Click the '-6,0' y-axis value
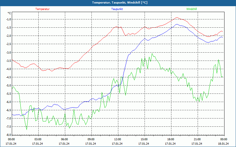 point(9,102)
